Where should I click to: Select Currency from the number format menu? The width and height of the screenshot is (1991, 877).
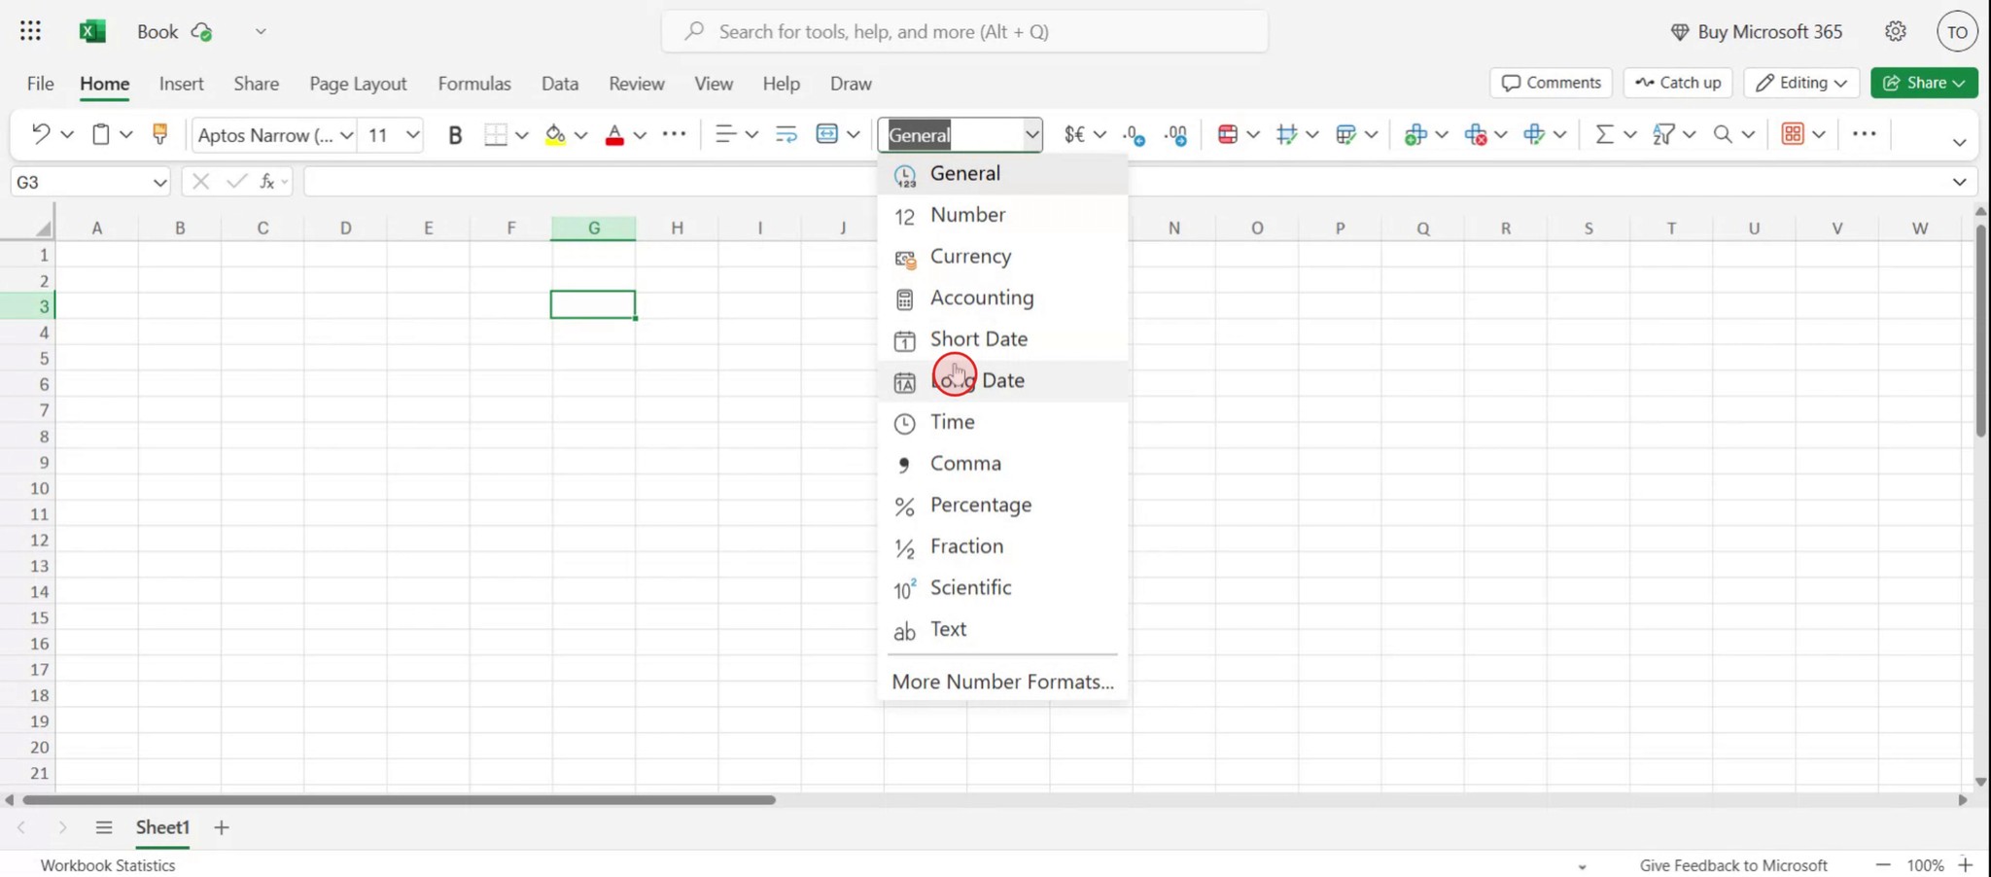(971, 257)
